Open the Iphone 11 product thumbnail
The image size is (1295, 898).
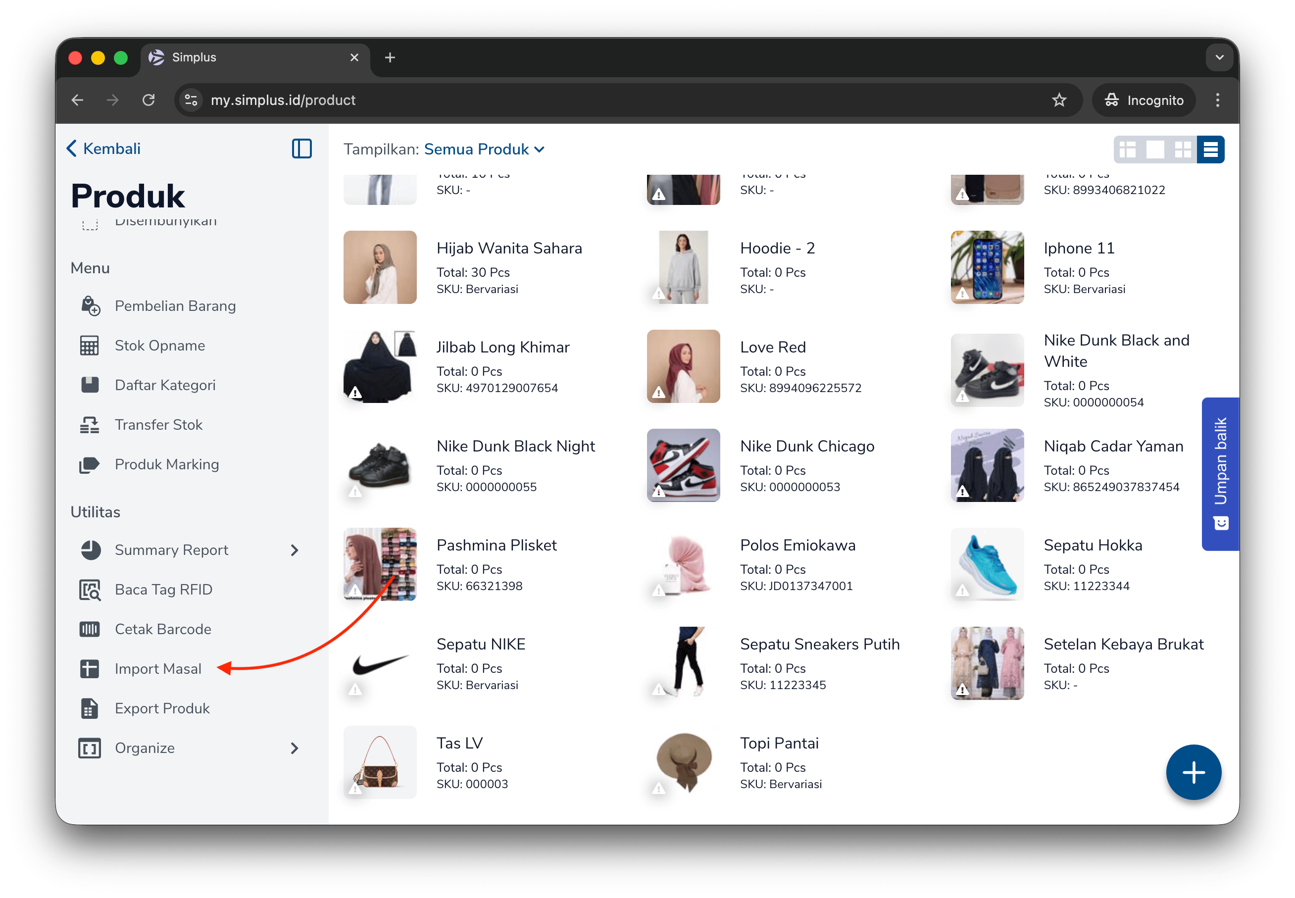987,267
